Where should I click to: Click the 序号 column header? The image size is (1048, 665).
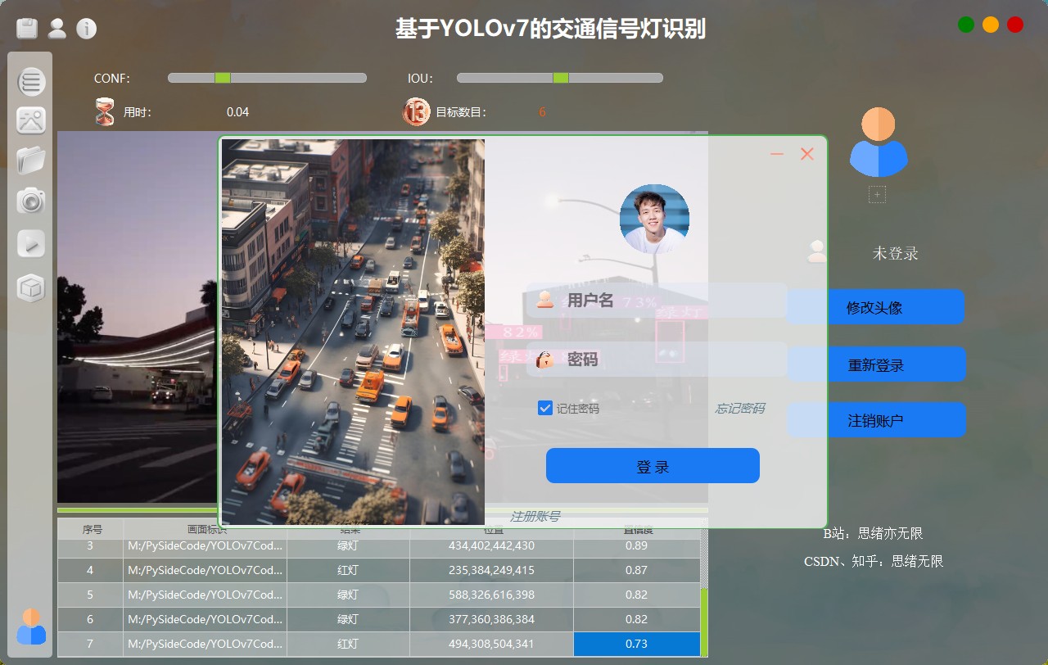pos(92,530)
